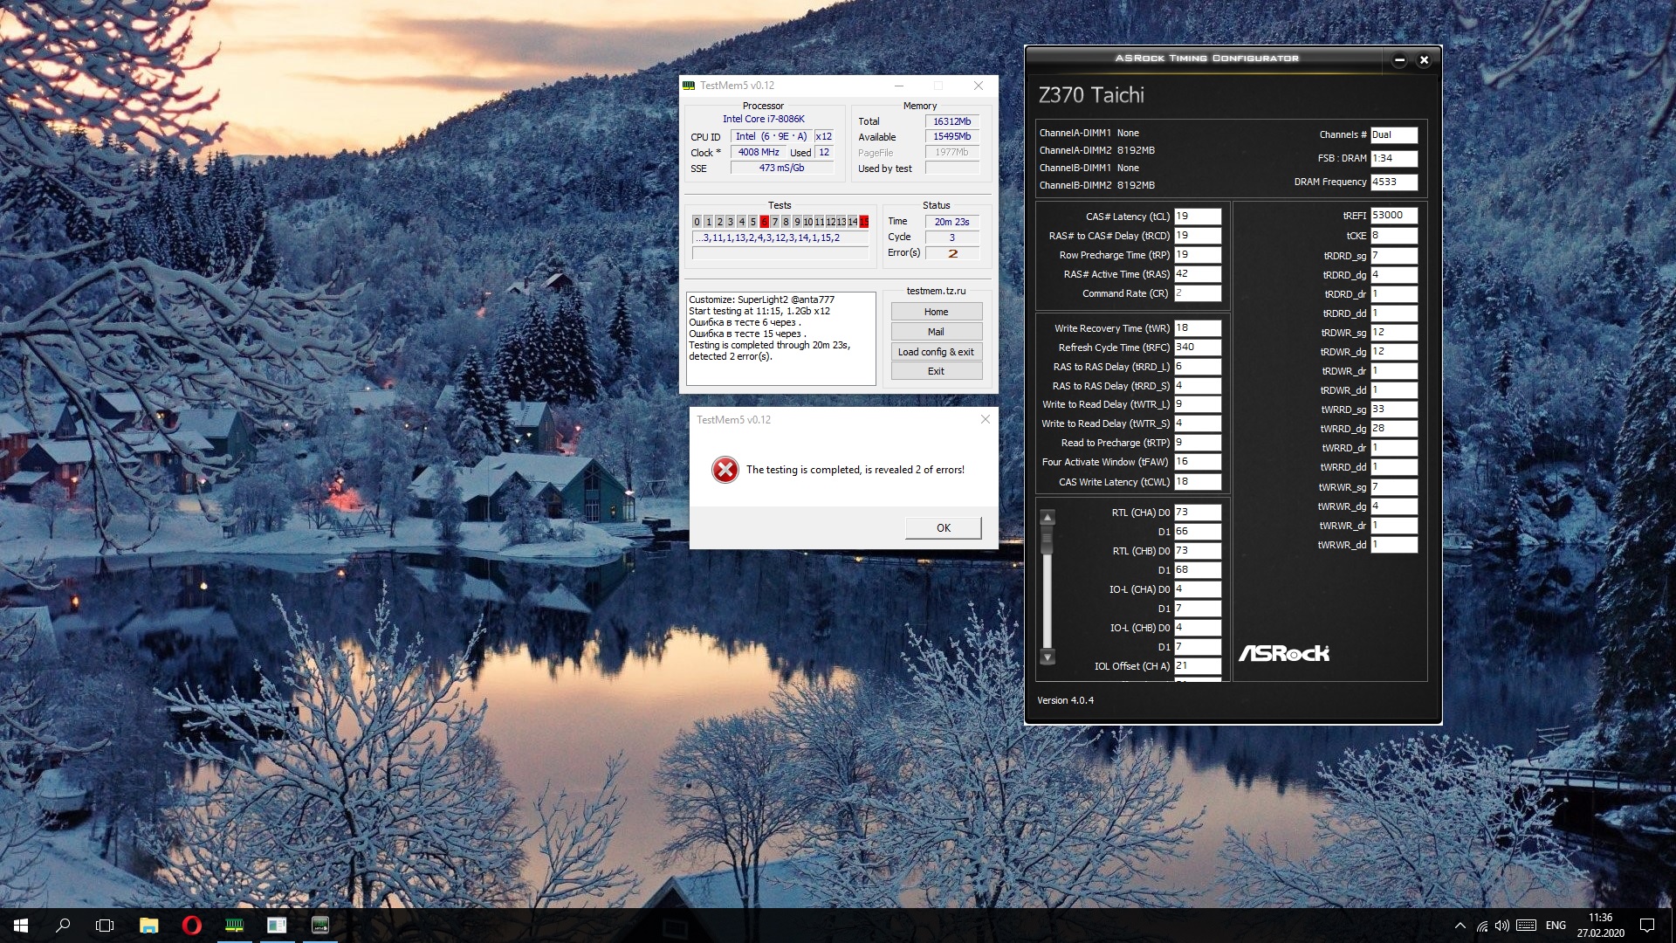Open Windows Start menu
1676x943 pixels.
[x=21, y=926]
